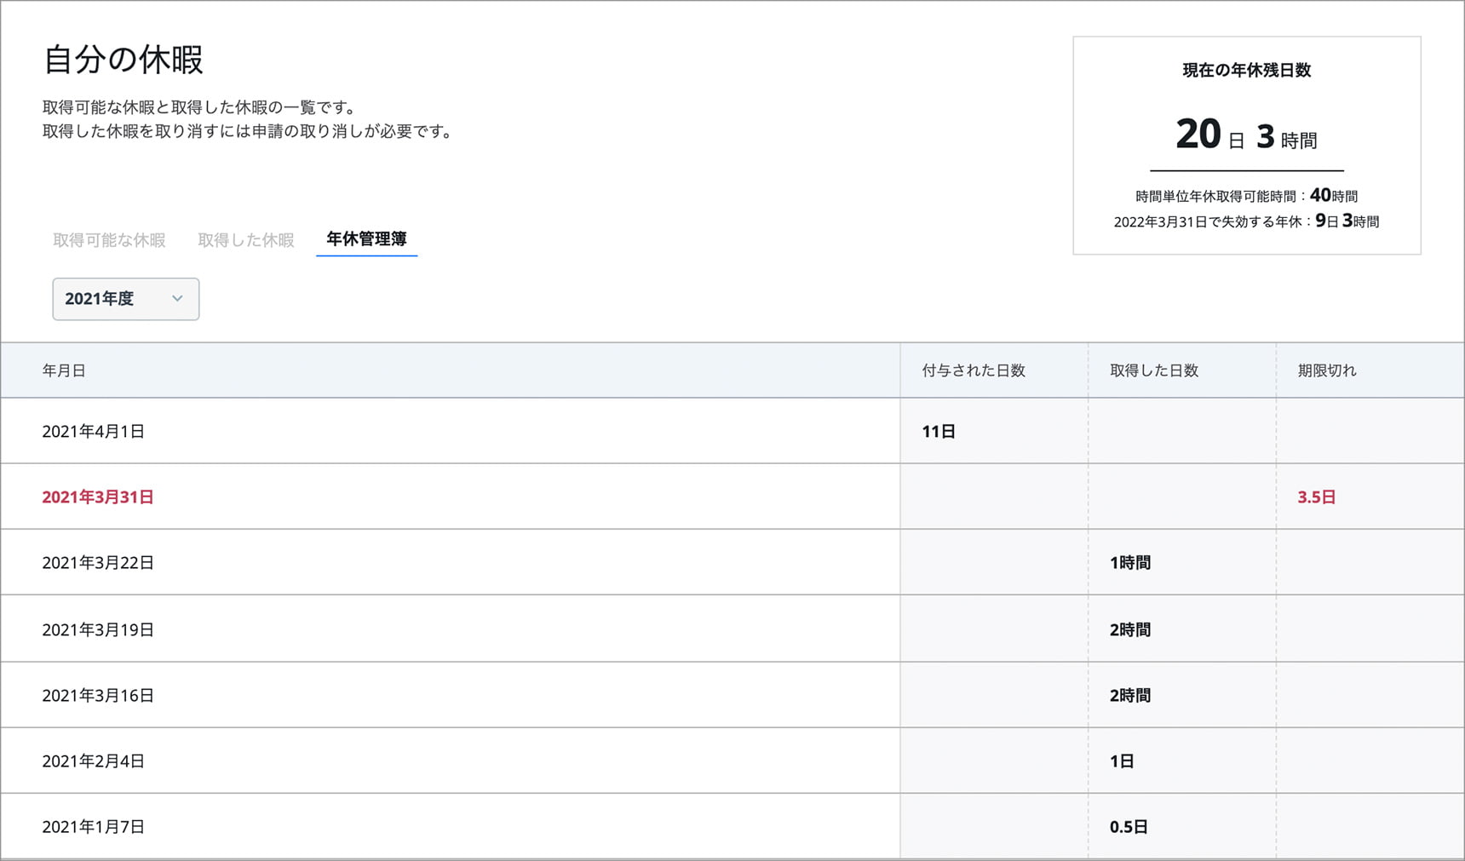Click the 付与された日数 column header
The height and width of the screenshot is (861, 1465).
(974, 370)
